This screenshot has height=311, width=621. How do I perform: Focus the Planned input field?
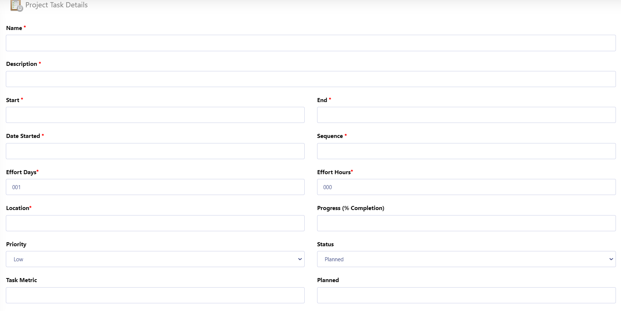click(x=466, y=295)
